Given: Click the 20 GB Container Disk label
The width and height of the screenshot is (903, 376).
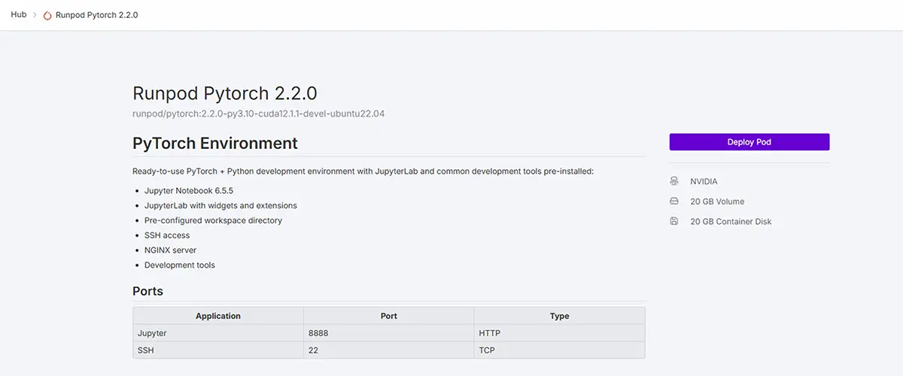Looking at the screenshot, I should [x=731, y=222].
